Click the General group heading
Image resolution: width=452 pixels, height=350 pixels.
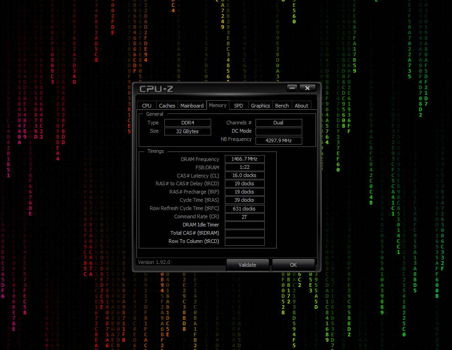155,114
